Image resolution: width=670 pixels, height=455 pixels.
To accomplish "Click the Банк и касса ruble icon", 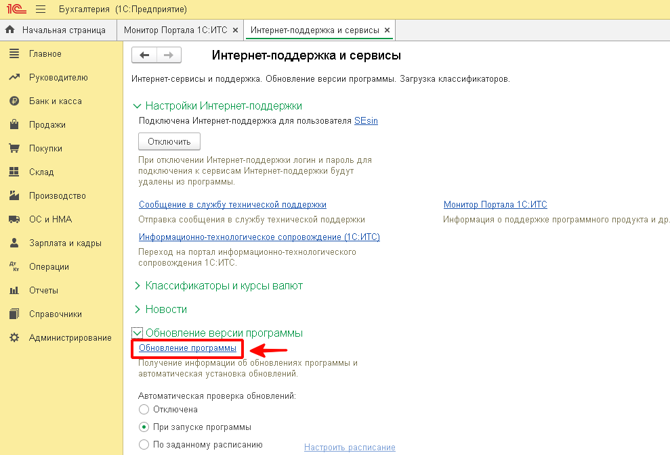I will tap(14, 101).
